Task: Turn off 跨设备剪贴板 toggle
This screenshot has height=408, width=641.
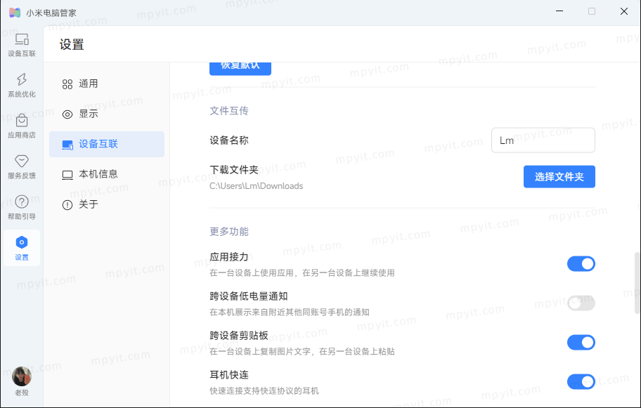Action: tap(581, 342)
